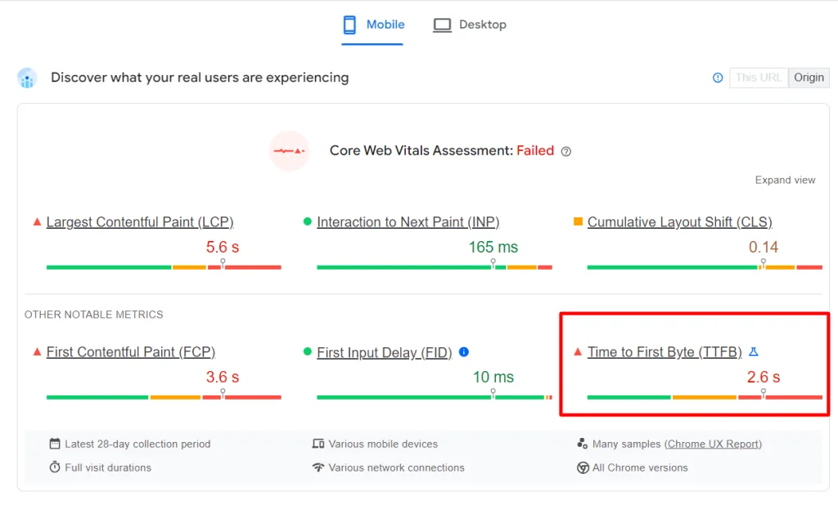The image size is (838, 505).
Task: Click the info icon beside This URL
Action: pyautogui.click(x=718, y=78)
